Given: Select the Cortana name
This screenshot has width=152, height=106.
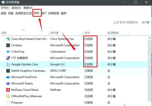Looking at the screenshot, I should [17, 45].
